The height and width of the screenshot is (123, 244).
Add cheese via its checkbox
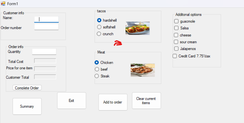pos(176,35)
